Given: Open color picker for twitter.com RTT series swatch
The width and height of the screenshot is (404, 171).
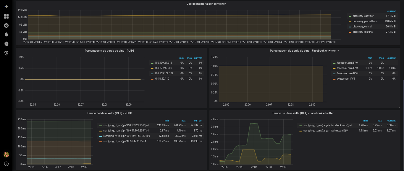Looking at the screenshot, I should 301,131.
